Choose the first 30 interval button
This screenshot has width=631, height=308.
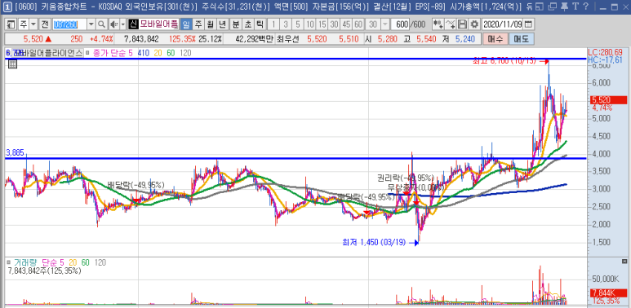click(x=334, y=24)
